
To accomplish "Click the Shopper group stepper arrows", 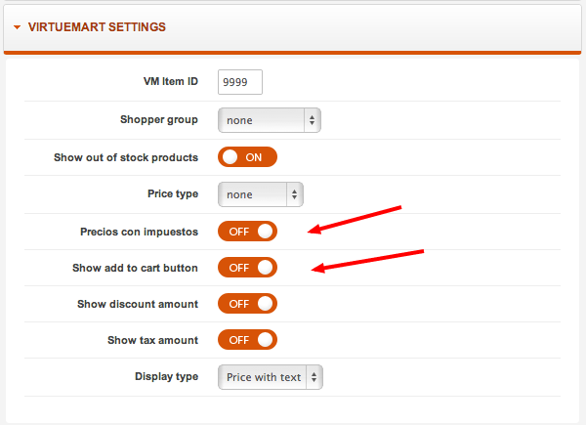I will tap(313, 120).
